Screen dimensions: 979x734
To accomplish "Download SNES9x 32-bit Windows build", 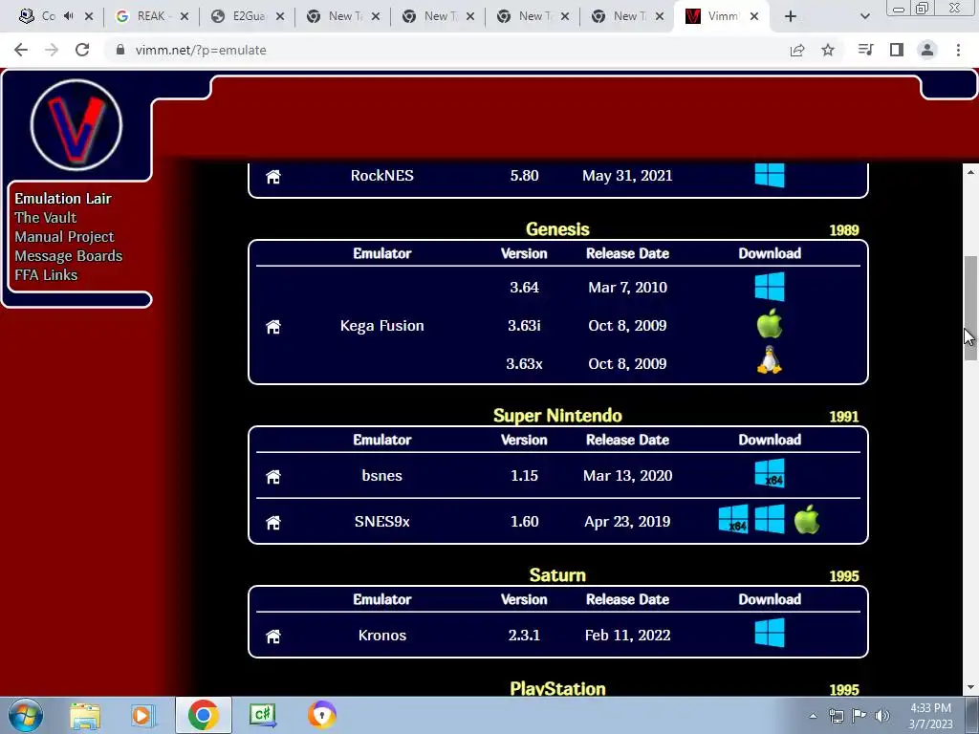I will tap(770, 519).
